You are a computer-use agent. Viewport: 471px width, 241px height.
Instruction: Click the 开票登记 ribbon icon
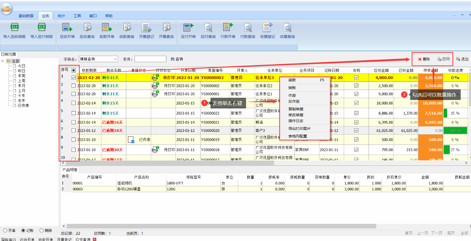coord(147,27)
